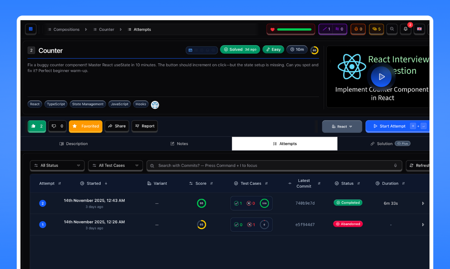Image resolution: width=450 pixels, height=269 pixels.
Task: Start a new attempt
Action: point(397,126)
